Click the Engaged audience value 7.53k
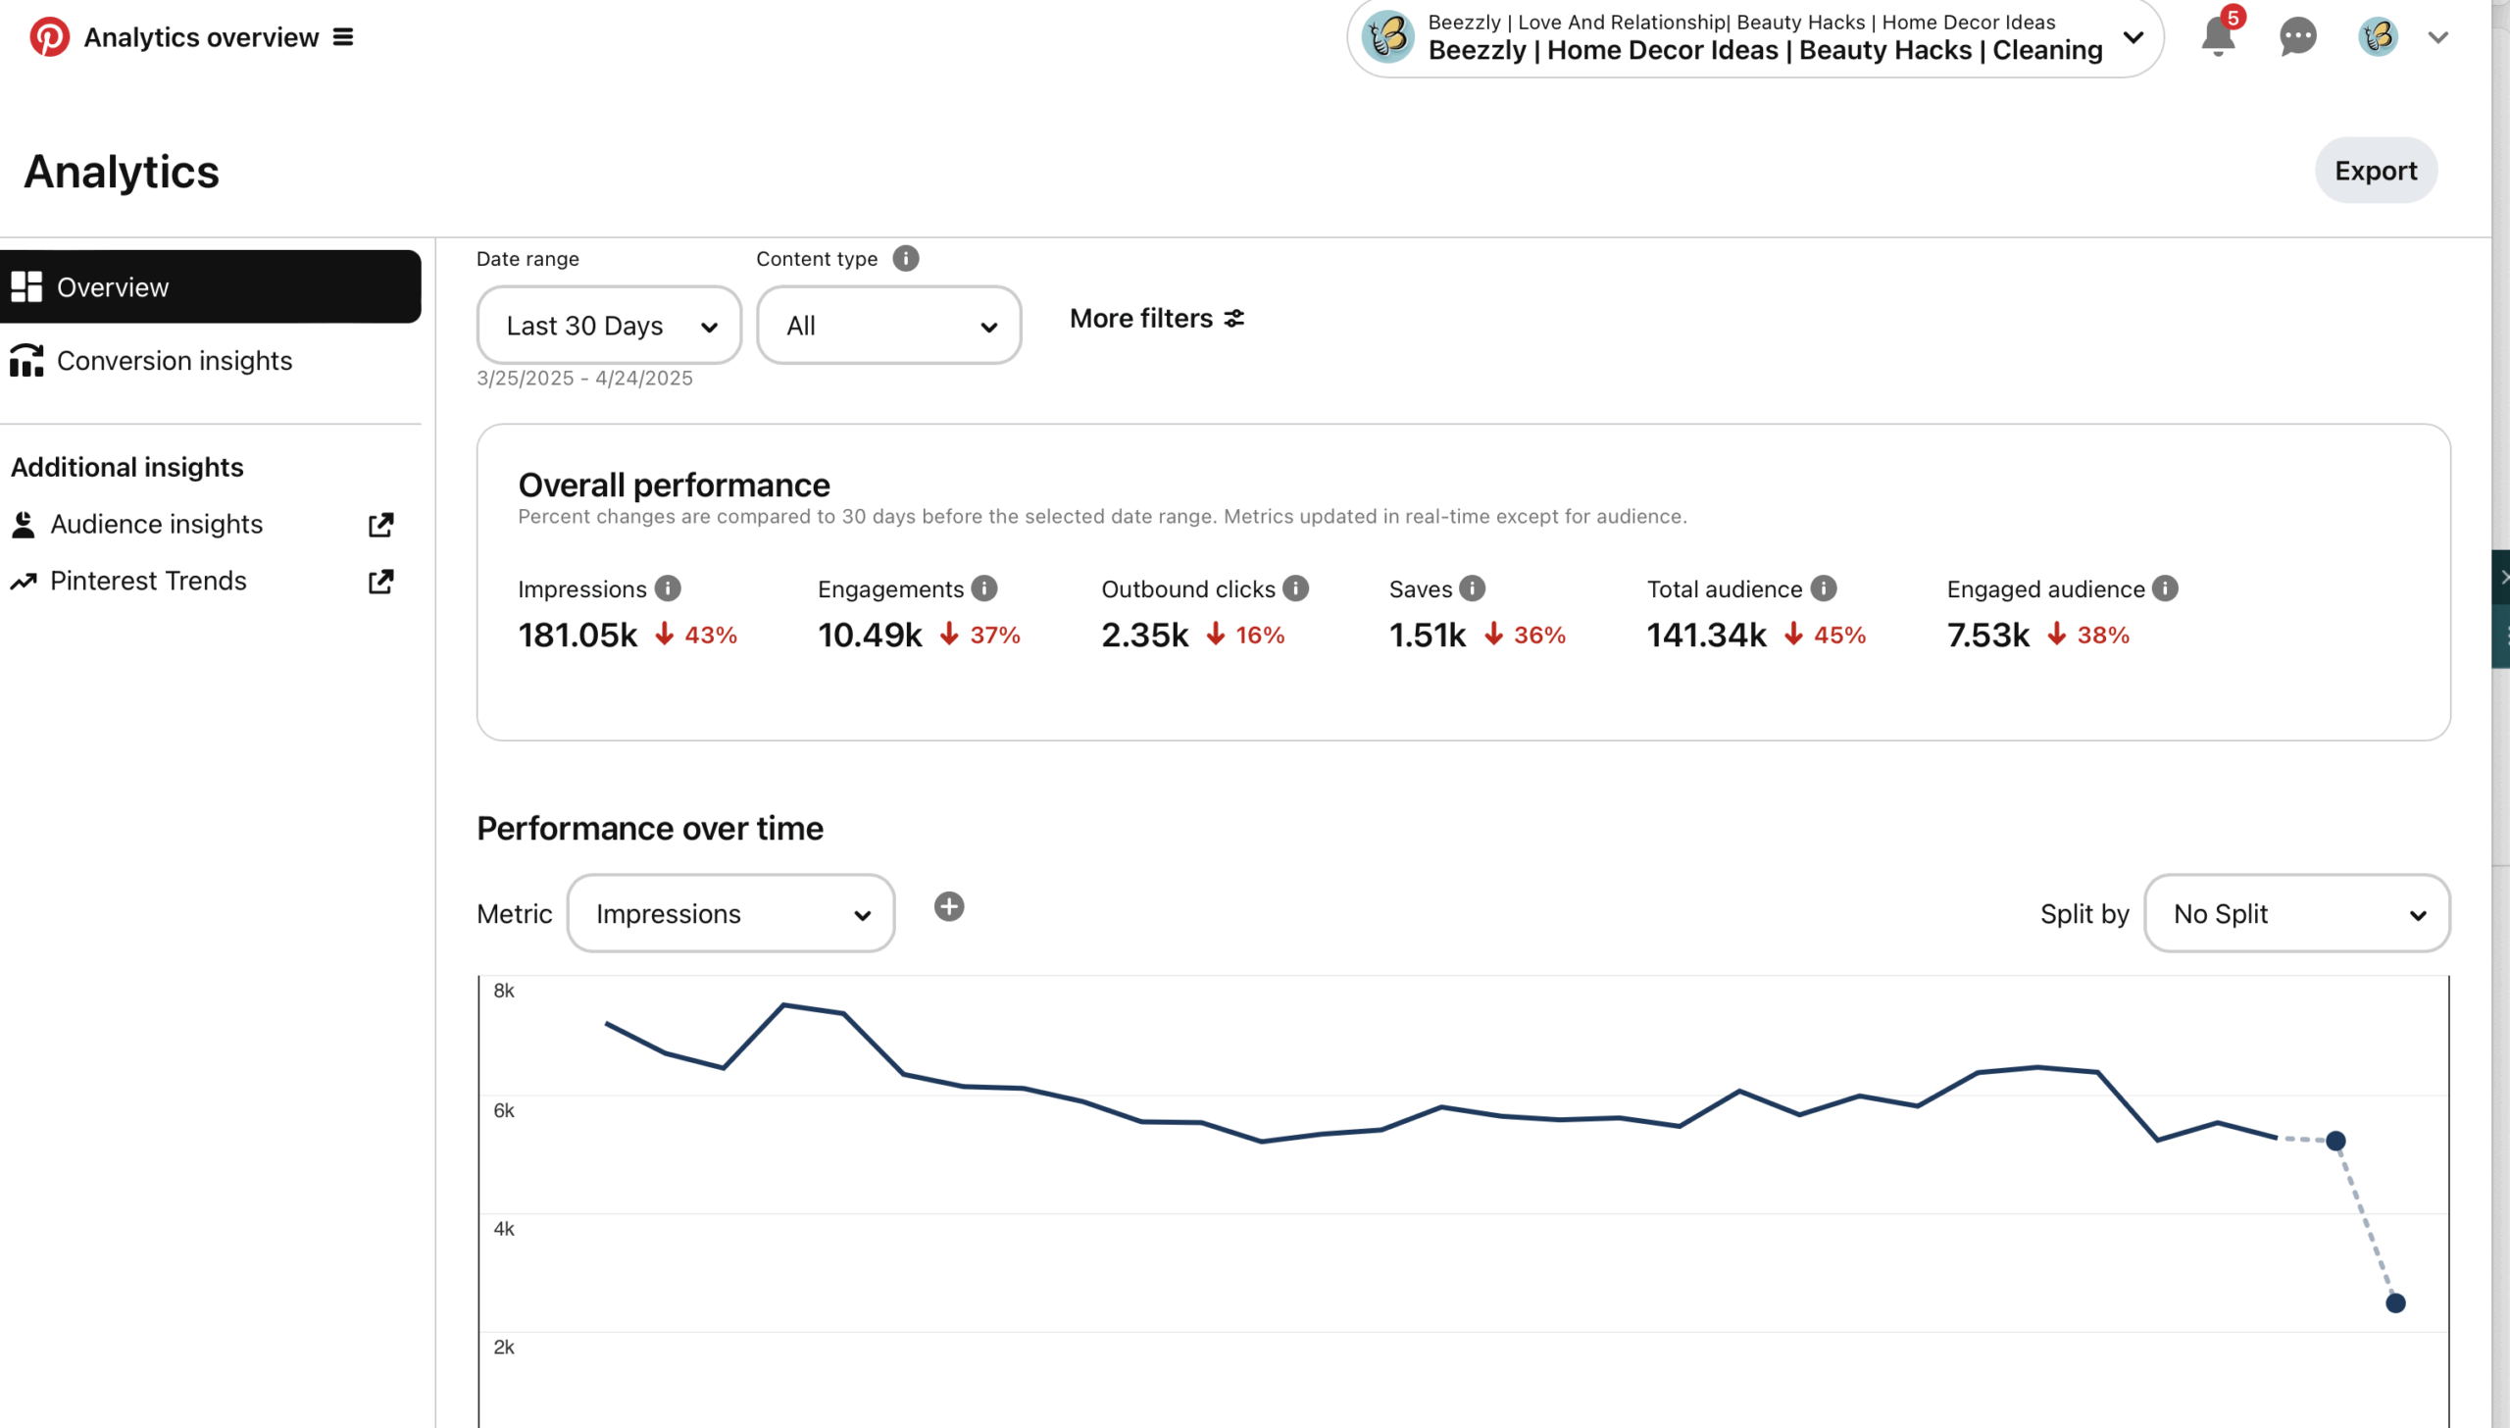 point(1987,636)
